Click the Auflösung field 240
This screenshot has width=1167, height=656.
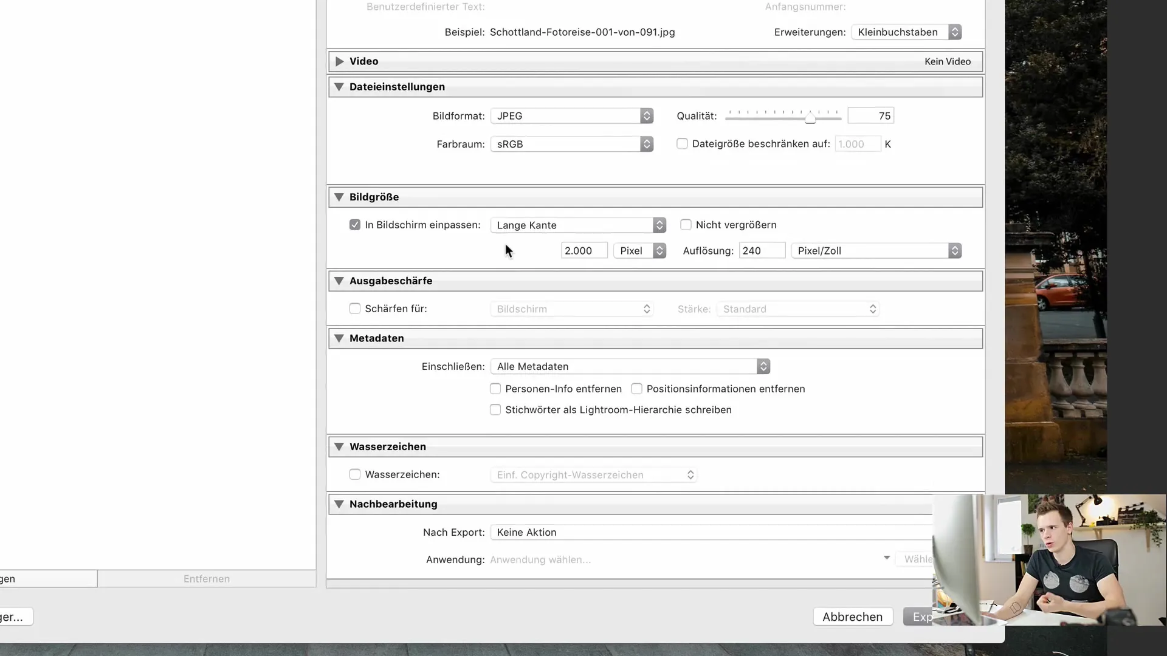(762, 251)
